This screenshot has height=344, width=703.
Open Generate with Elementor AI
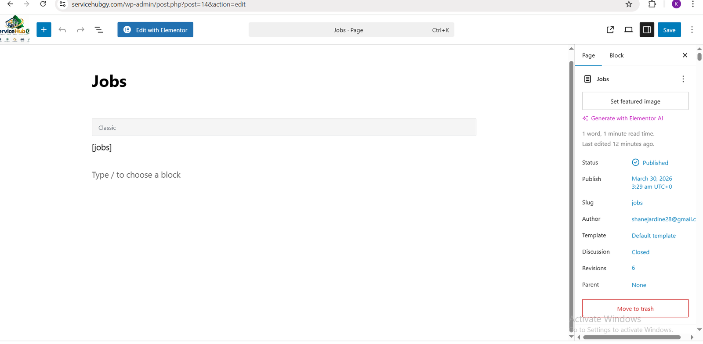[627, 118]
